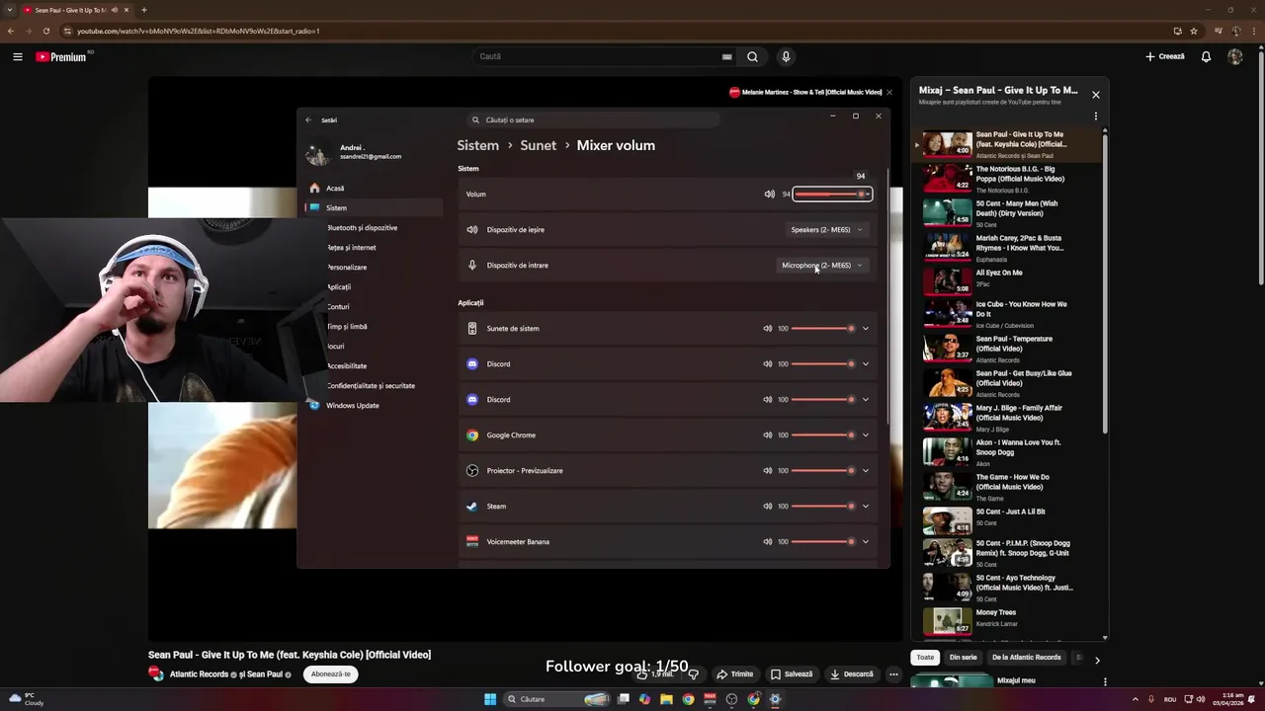Mute Proiector - Previzualizare speaker icon
The height and width of the screenshot is (711, 1265).
click(x=767, y=471)
